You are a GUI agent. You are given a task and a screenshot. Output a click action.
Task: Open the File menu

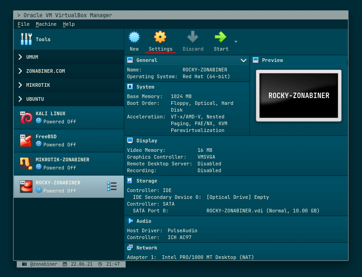tap(24, 24)
